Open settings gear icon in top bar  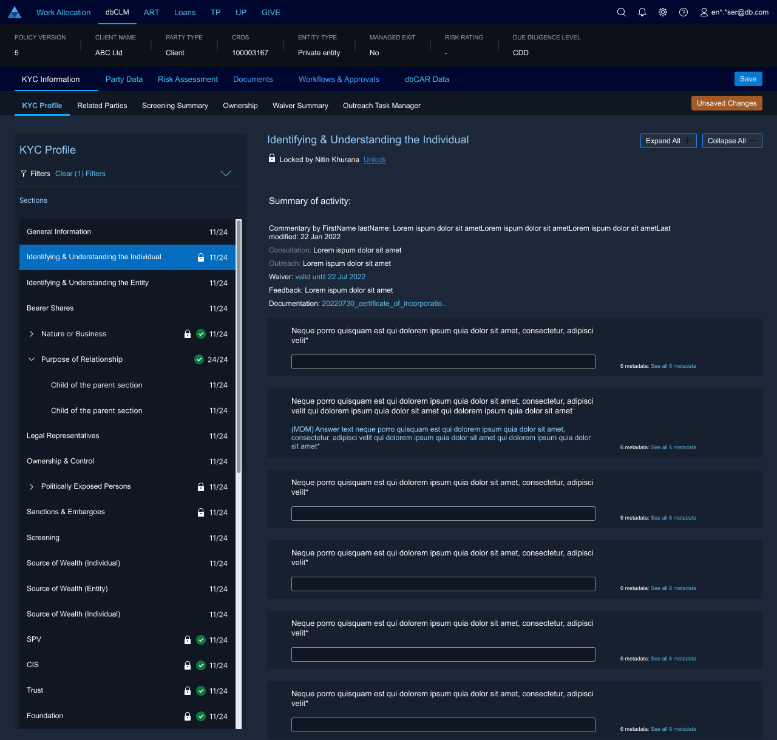(x=662, y=12)
